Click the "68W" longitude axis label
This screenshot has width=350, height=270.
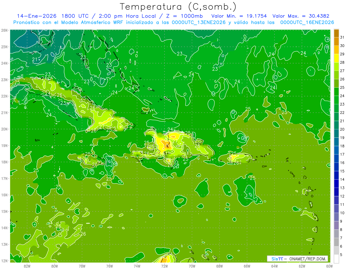(219, 266)
